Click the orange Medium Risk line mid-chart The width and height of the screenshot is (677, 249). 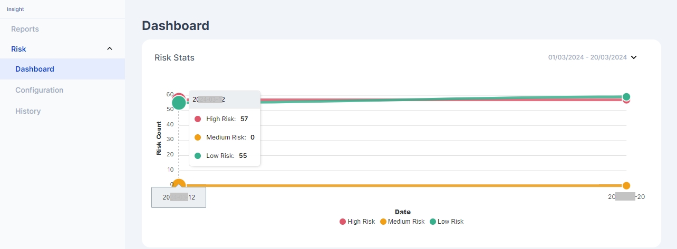[401, 185]
